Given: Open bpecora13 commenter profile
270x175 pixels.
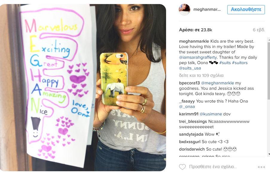Looking at the screenshot, I should tap(189, 83).
